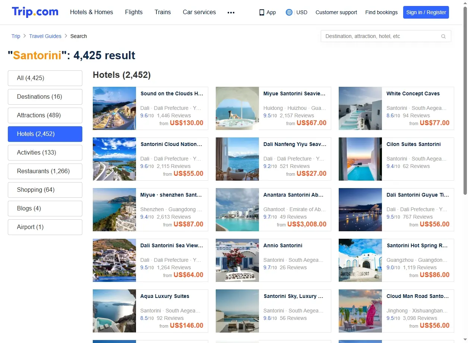Open Hotels & Homes menu
Screen dimensions: 468x343
[x=92, y=12]
